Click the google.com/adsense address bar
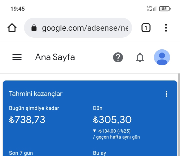Image resolution: width=180 pixels, height=156 pixels. [x=78, y=28]
